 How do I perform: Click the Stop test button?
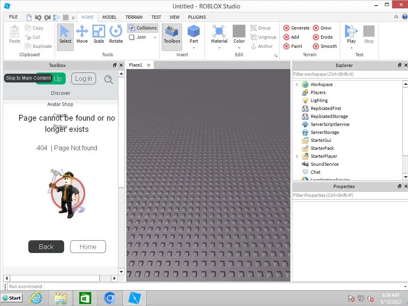(369, 34)
